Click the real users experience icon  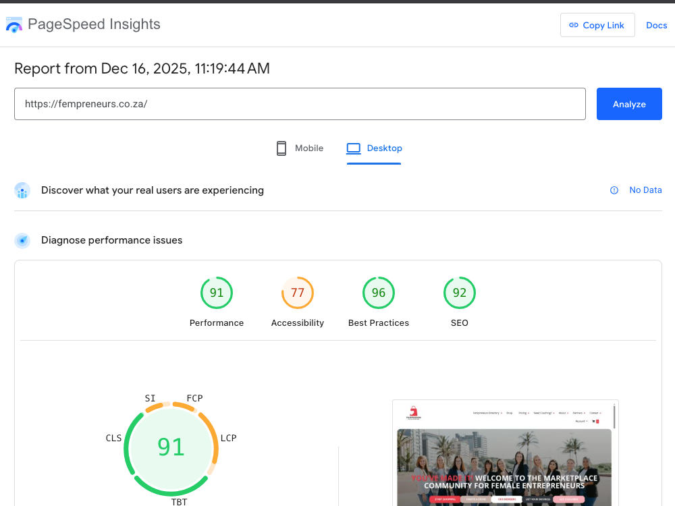point(22,190)
